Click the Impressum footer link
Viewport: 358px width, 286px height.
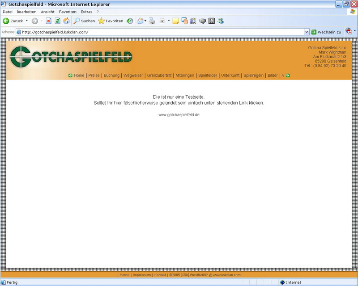click(x=141, y=275)
